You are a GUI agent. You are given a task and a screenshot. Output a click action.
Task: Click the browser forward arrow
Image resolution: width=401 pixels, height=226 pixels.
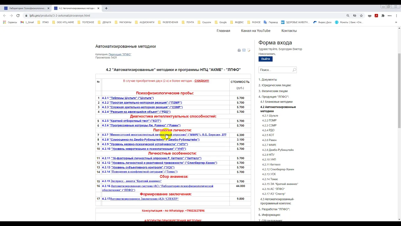tap(11, 15)
